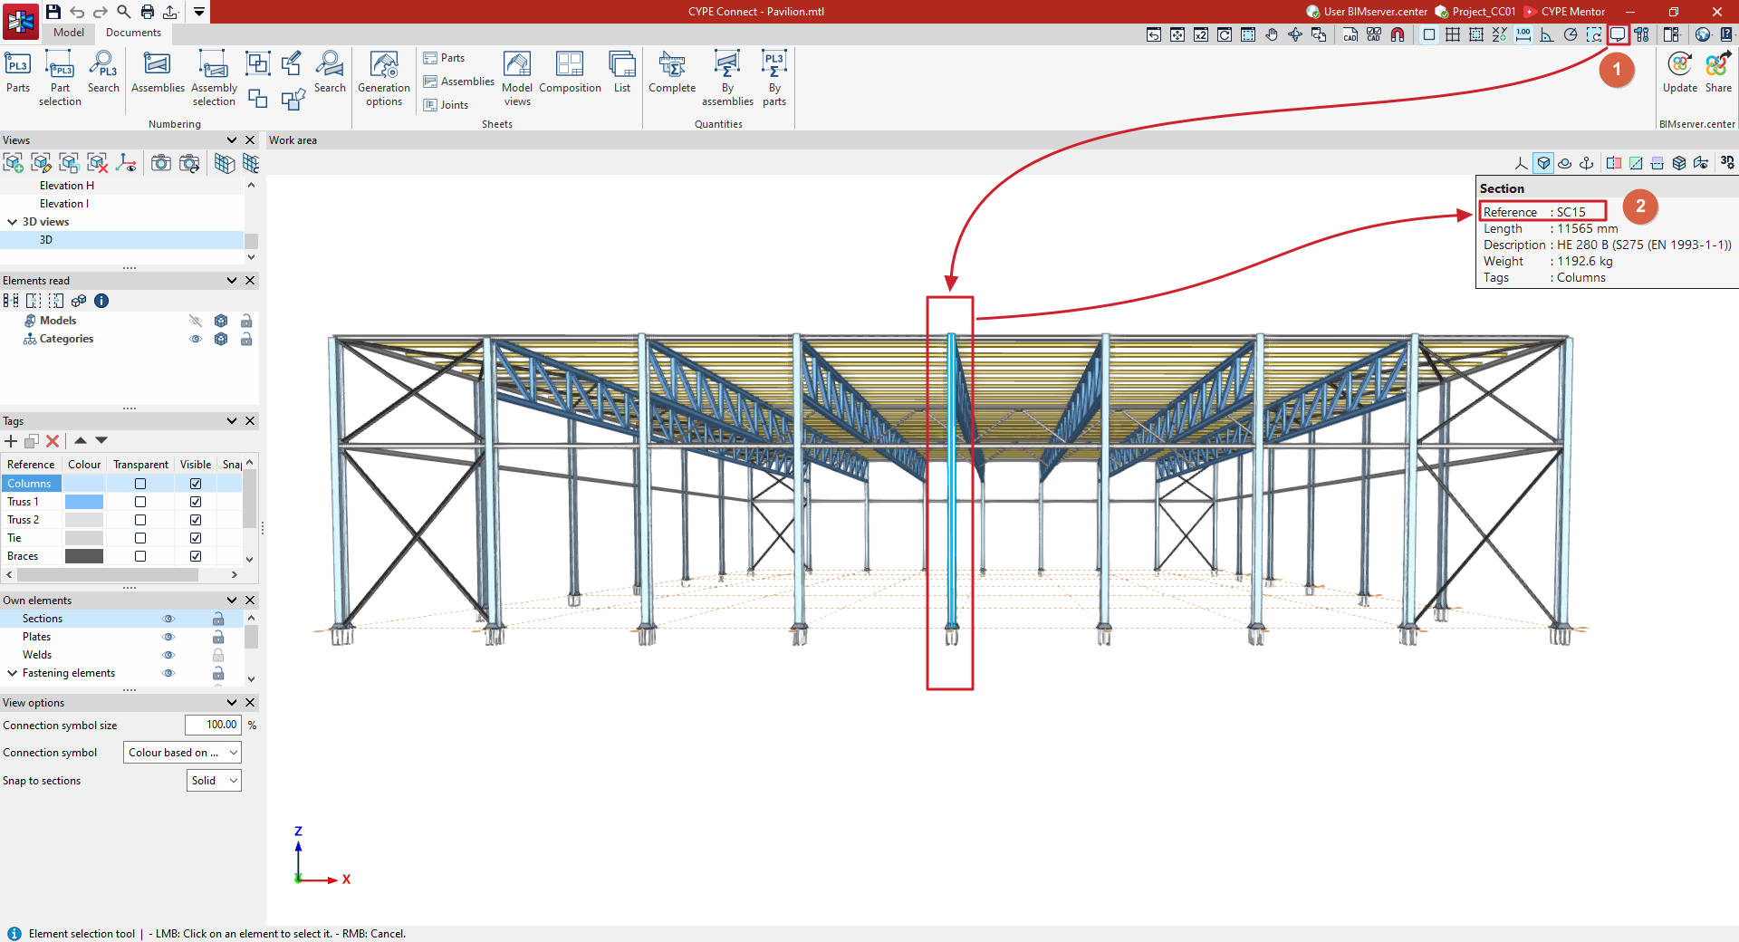Click the Assemblies sheets button
The width and height of the screenshot is (1739, 942).
[x=459, y=82]
